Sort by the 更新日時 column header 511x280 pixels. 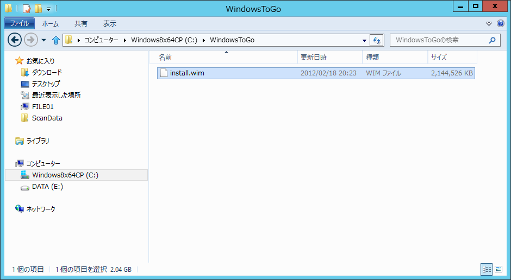(x=330, y=57)
